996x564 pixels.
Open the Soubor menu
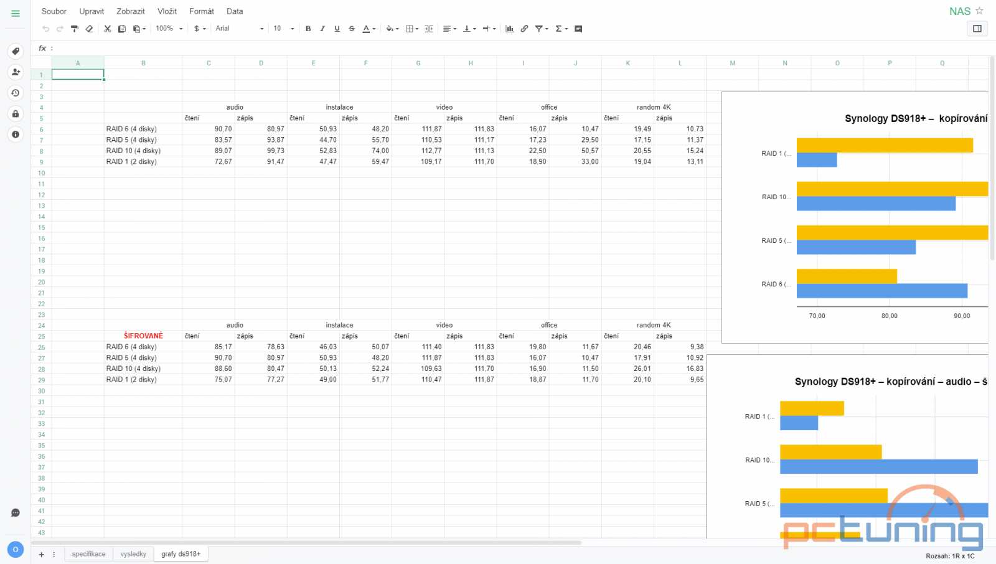click(x=54, y=11)
